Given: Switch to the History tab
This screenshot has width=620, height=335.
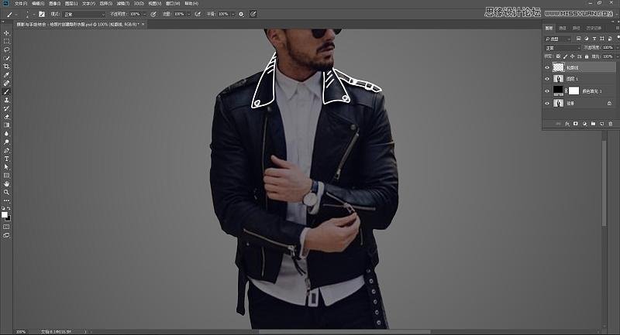Looking at the screenshot, I should coord(594,28).
